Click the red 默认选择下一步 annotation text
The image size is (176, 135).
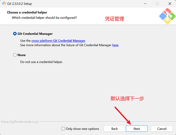(x=127, y=99)
